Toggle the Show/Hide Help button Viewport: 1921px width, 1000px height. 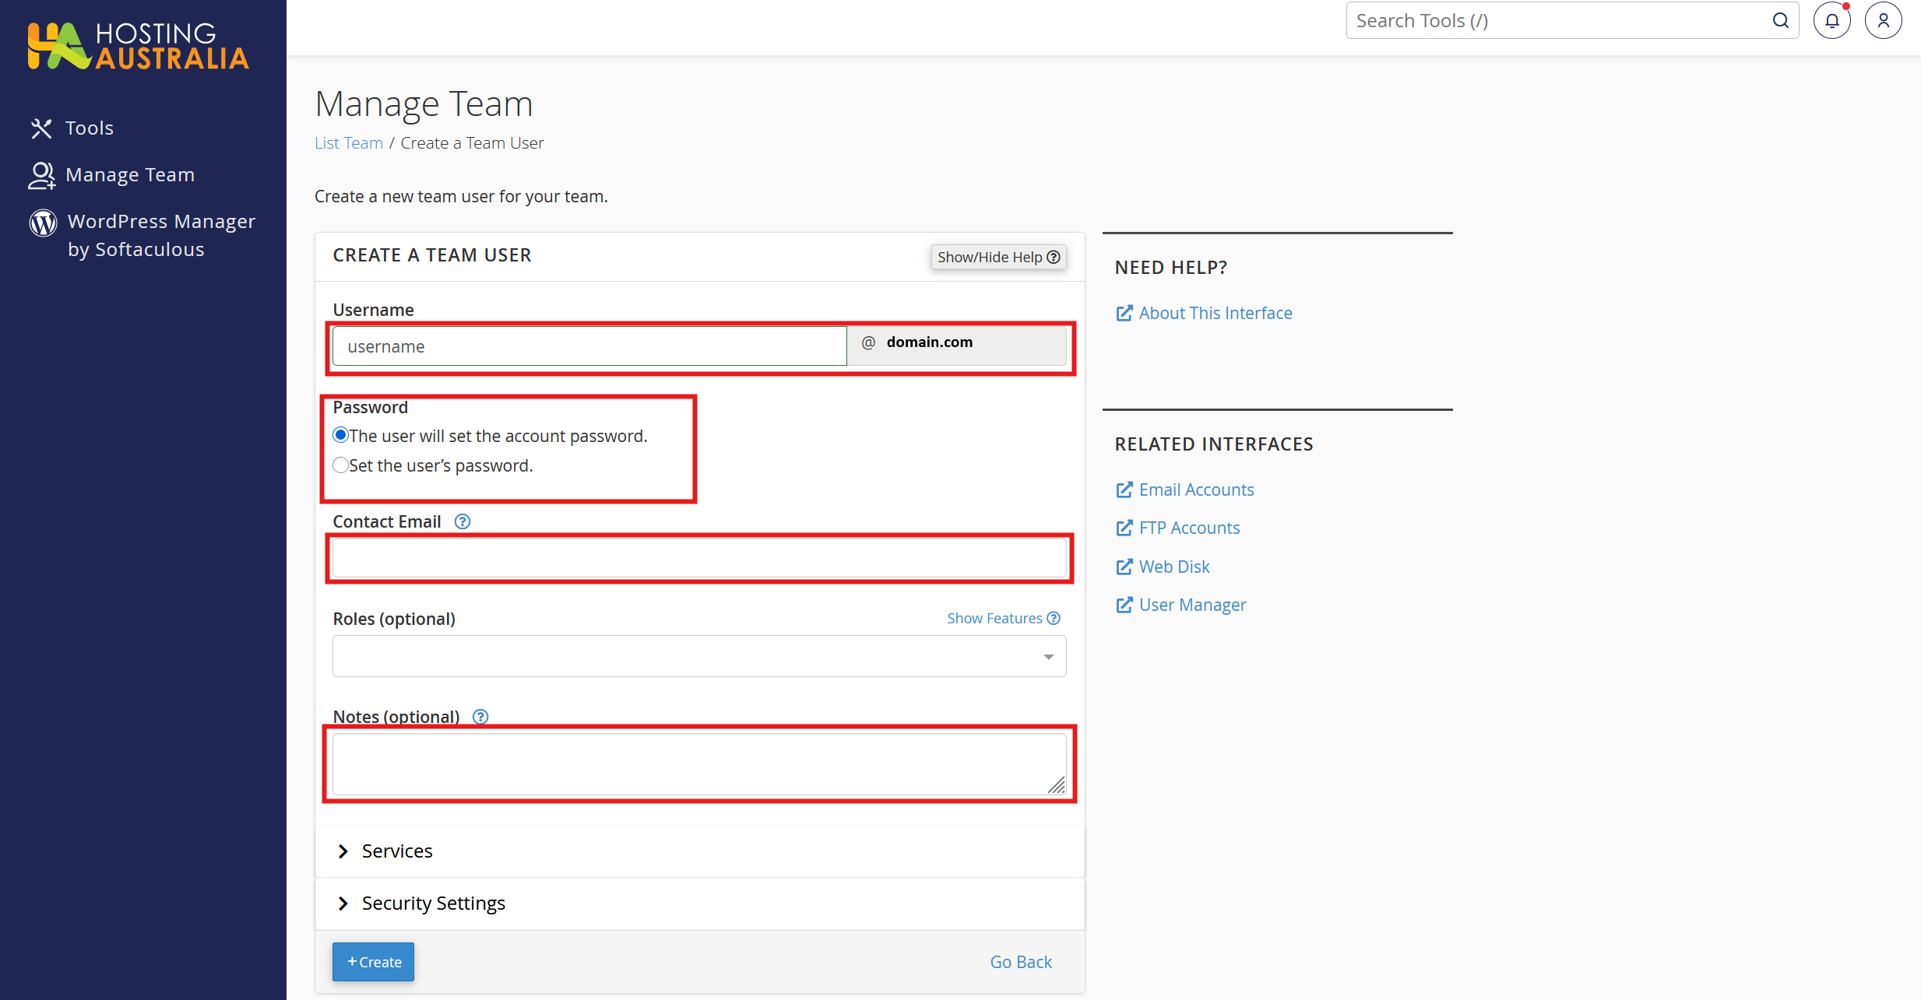click(x=998, y=257)
